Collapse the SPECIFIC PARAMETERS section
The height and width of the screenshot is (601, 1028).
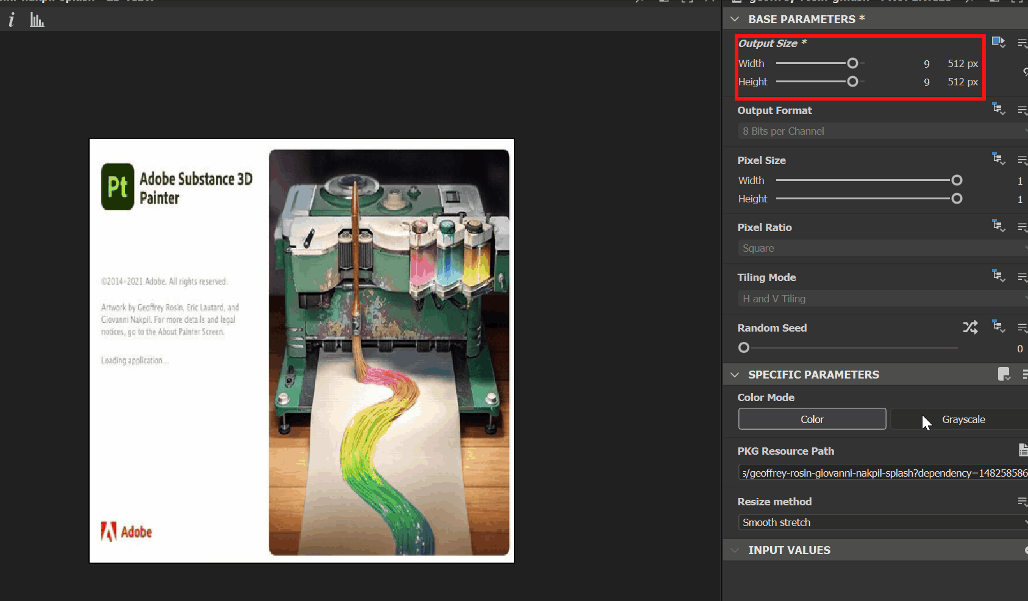(735, 375)
